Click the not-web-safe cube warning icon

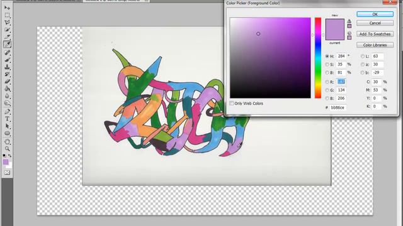[349, 33]
